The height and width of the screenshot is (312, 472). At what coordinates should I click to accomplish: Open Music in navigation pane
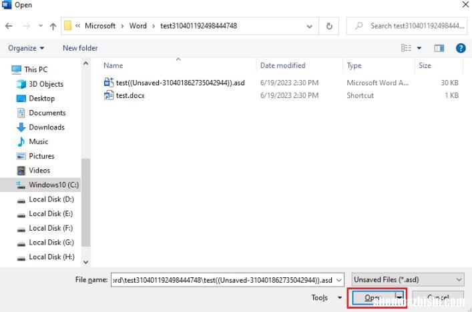click(x=39, y=141)
